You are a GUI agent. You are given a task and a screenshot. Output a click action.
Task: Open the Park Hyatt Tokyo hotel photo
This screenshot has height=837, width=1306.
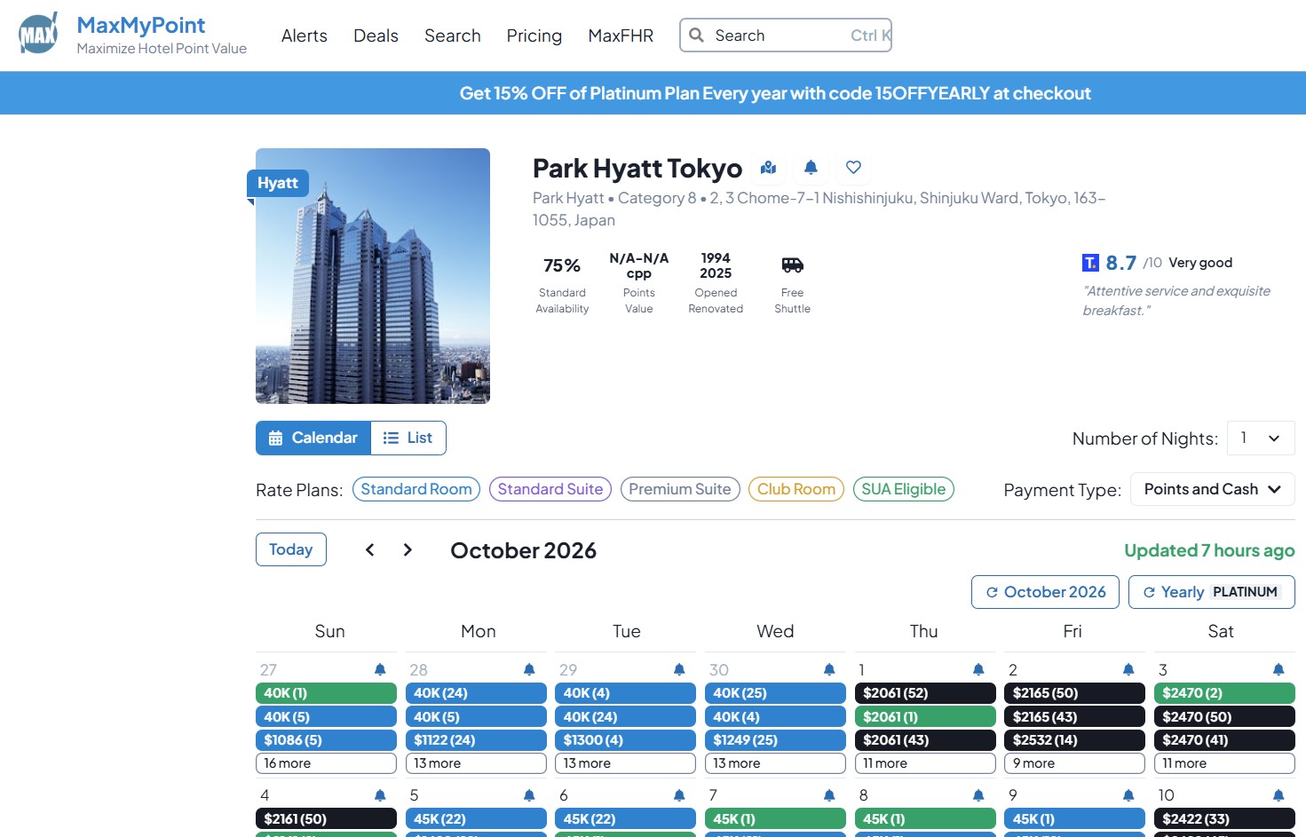click(x=373, y=276)
